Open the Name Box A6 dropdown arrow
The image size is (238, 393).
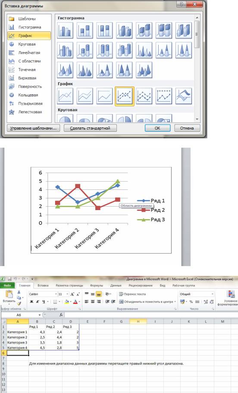[40, 315]
